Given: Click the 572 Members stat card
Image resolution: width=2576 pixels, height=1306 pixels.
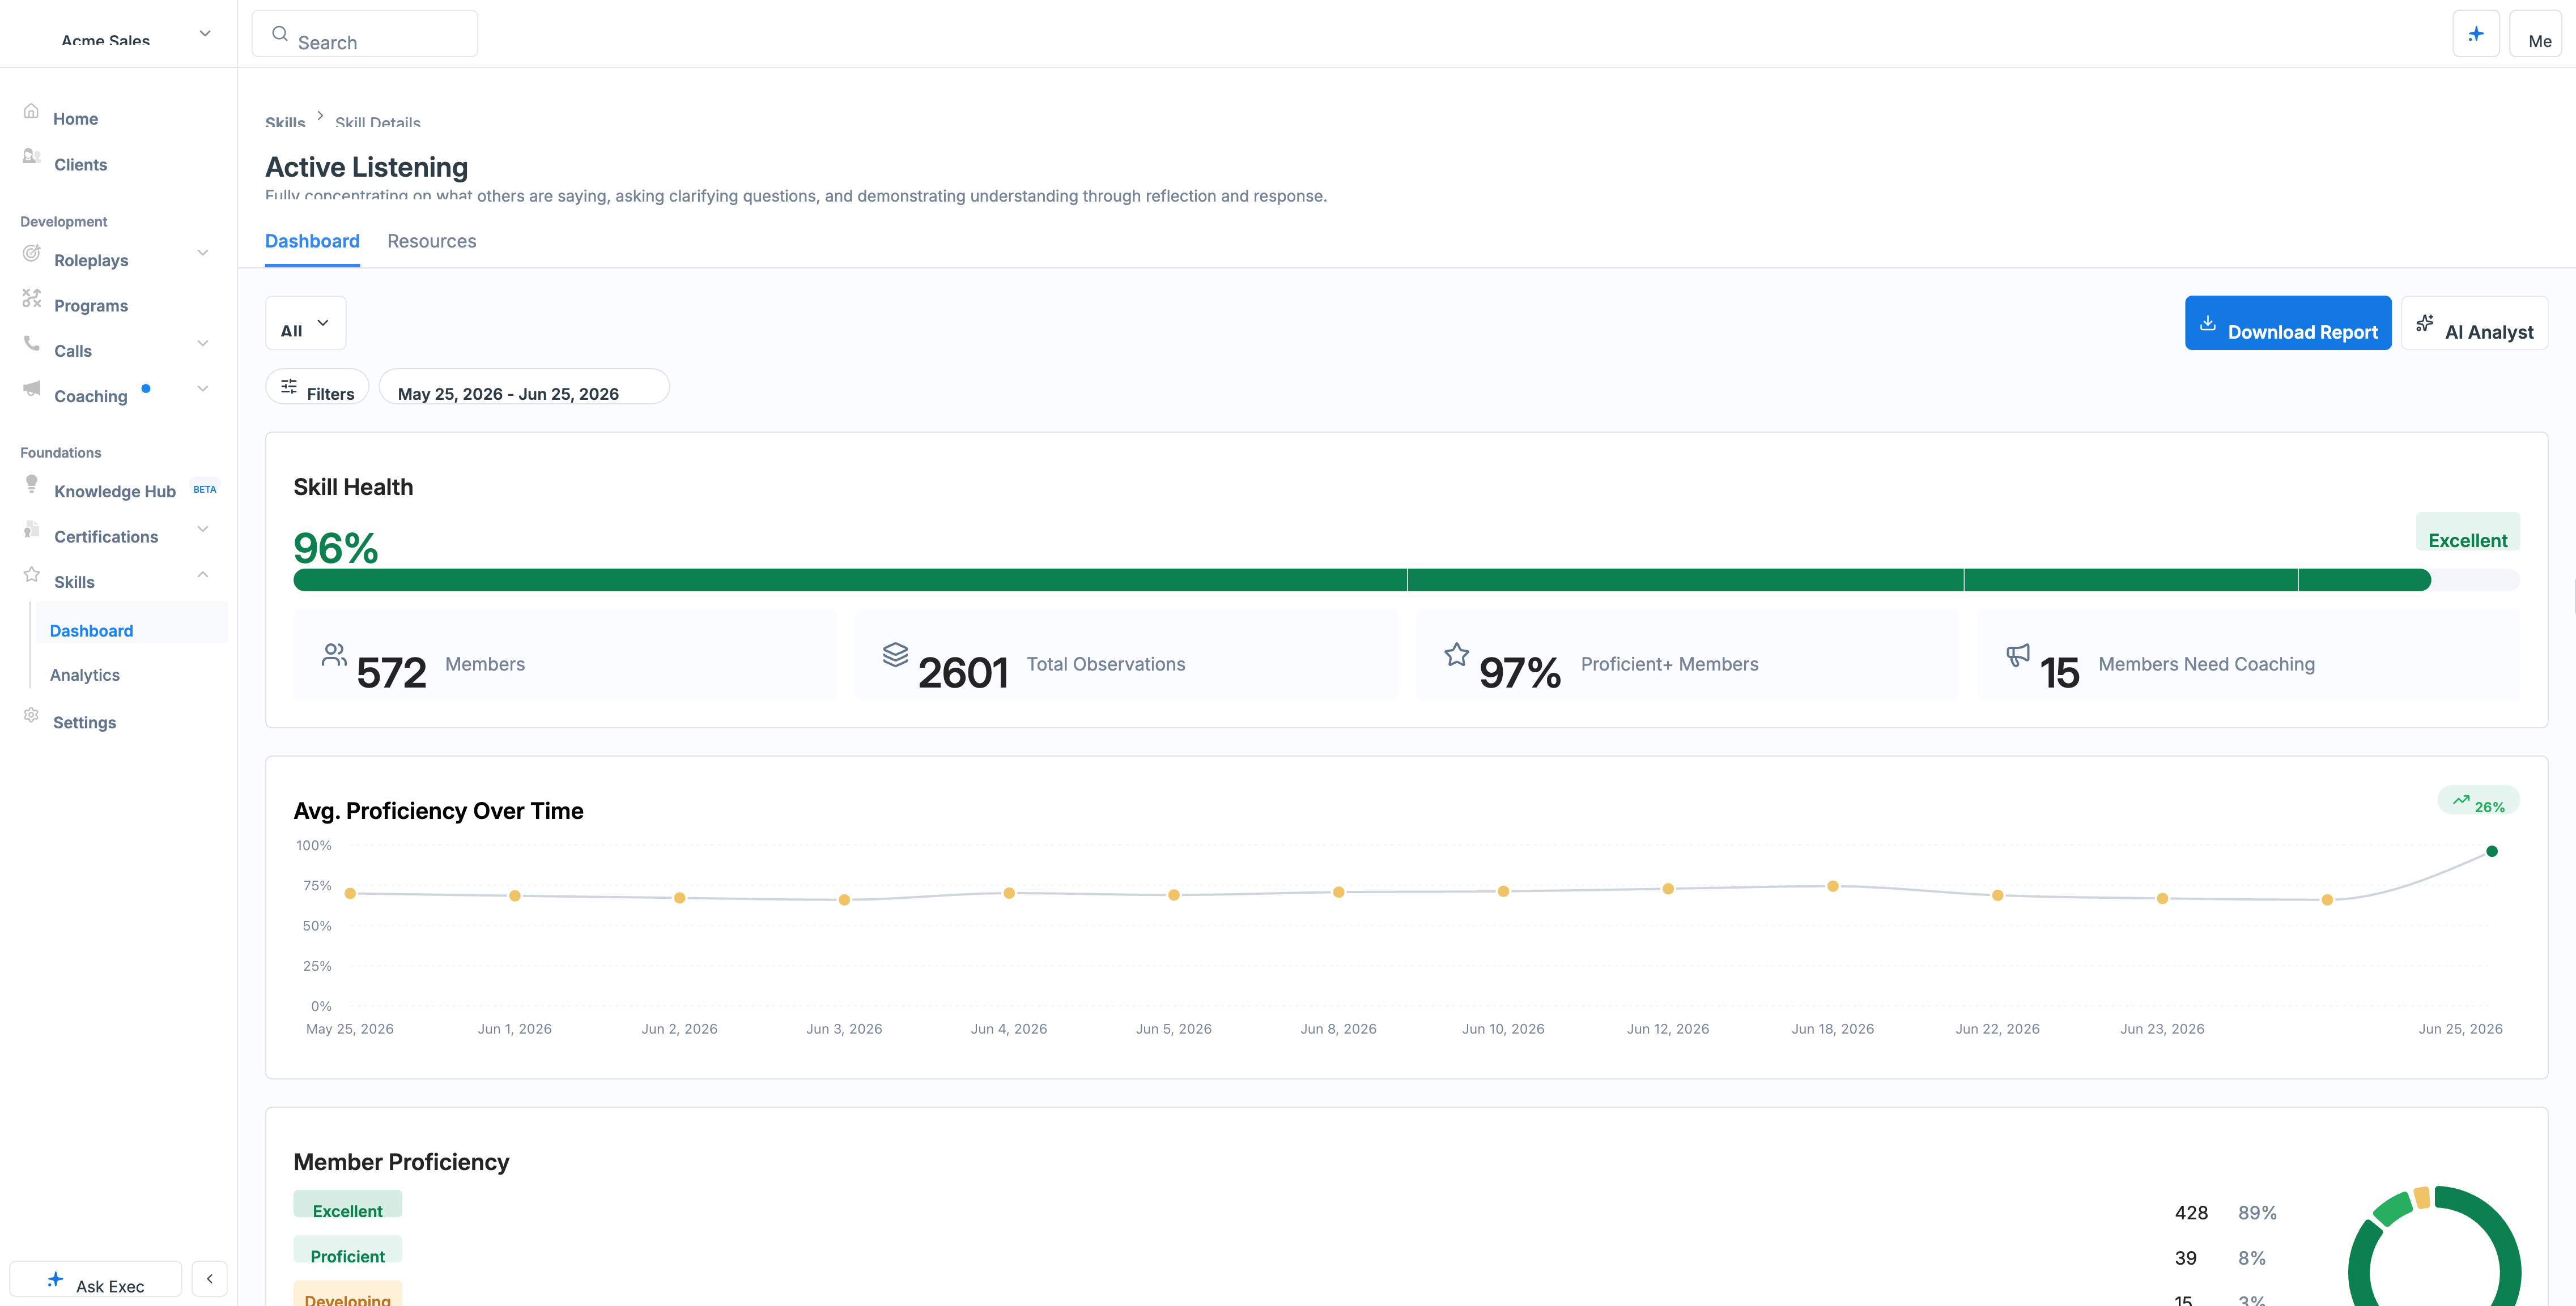Looking at the screenshot, I should (x=565, y=655).
